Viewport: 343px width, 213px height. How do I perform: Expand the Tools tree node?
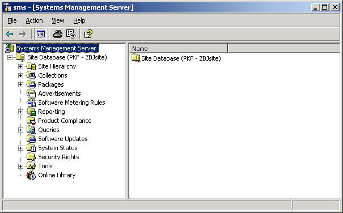tap(20, 167)
